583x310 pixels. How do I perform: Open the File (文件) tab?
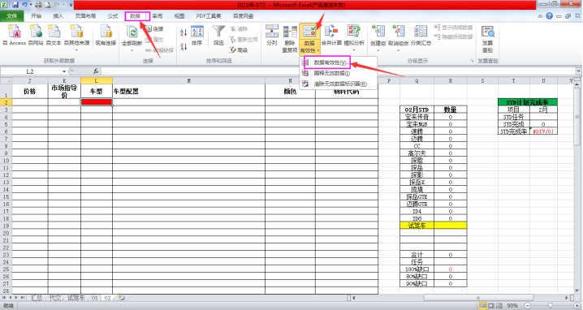(12, 16)
